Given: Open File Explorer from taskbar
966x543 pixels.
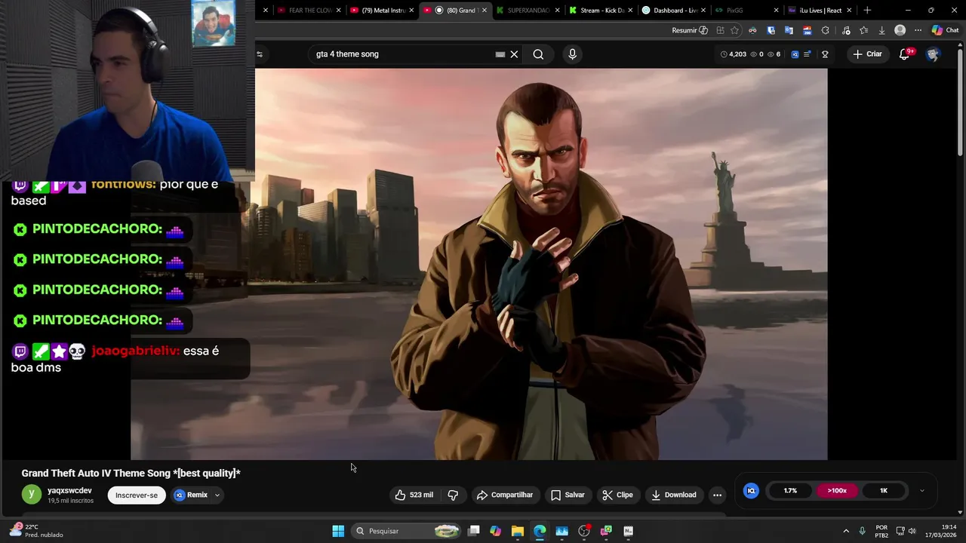Looking at the screenshot, I should pyautogui.click(x=518, y=531).
